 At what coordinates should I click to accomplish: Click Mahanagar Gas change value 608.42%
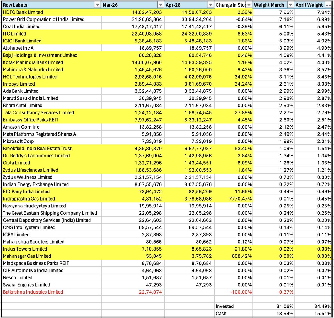coord(234,256)
